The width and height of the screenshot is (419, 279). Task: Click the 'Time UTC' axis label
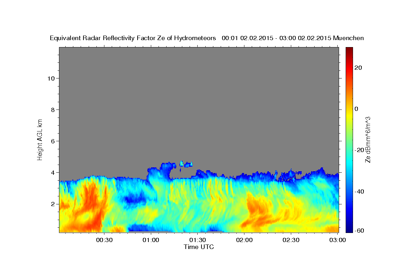[x=199, y=247]
